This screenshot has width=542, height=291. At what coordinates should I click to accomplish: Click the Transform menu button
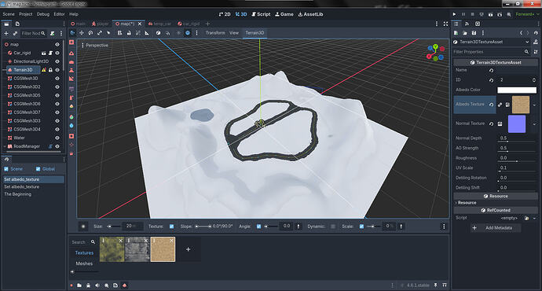click(215, 33)
